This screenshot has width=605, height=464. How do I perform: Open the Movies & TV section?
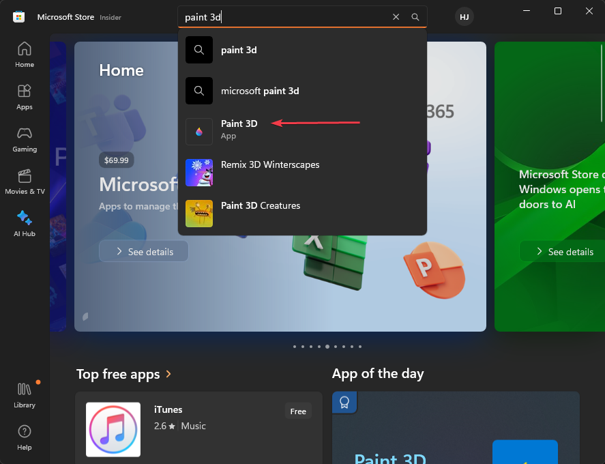(x=25, y=182)
